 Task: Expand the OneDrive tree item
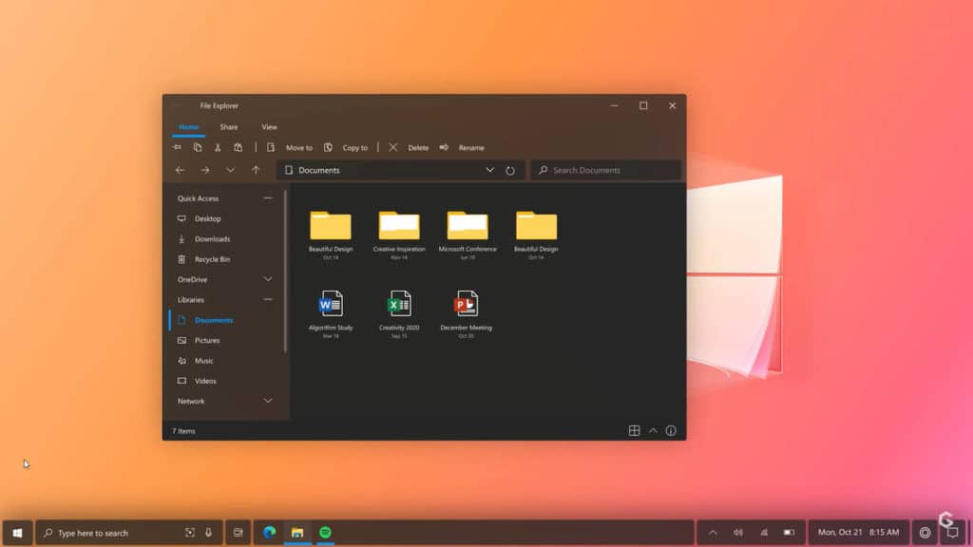(x=269, y=278)
